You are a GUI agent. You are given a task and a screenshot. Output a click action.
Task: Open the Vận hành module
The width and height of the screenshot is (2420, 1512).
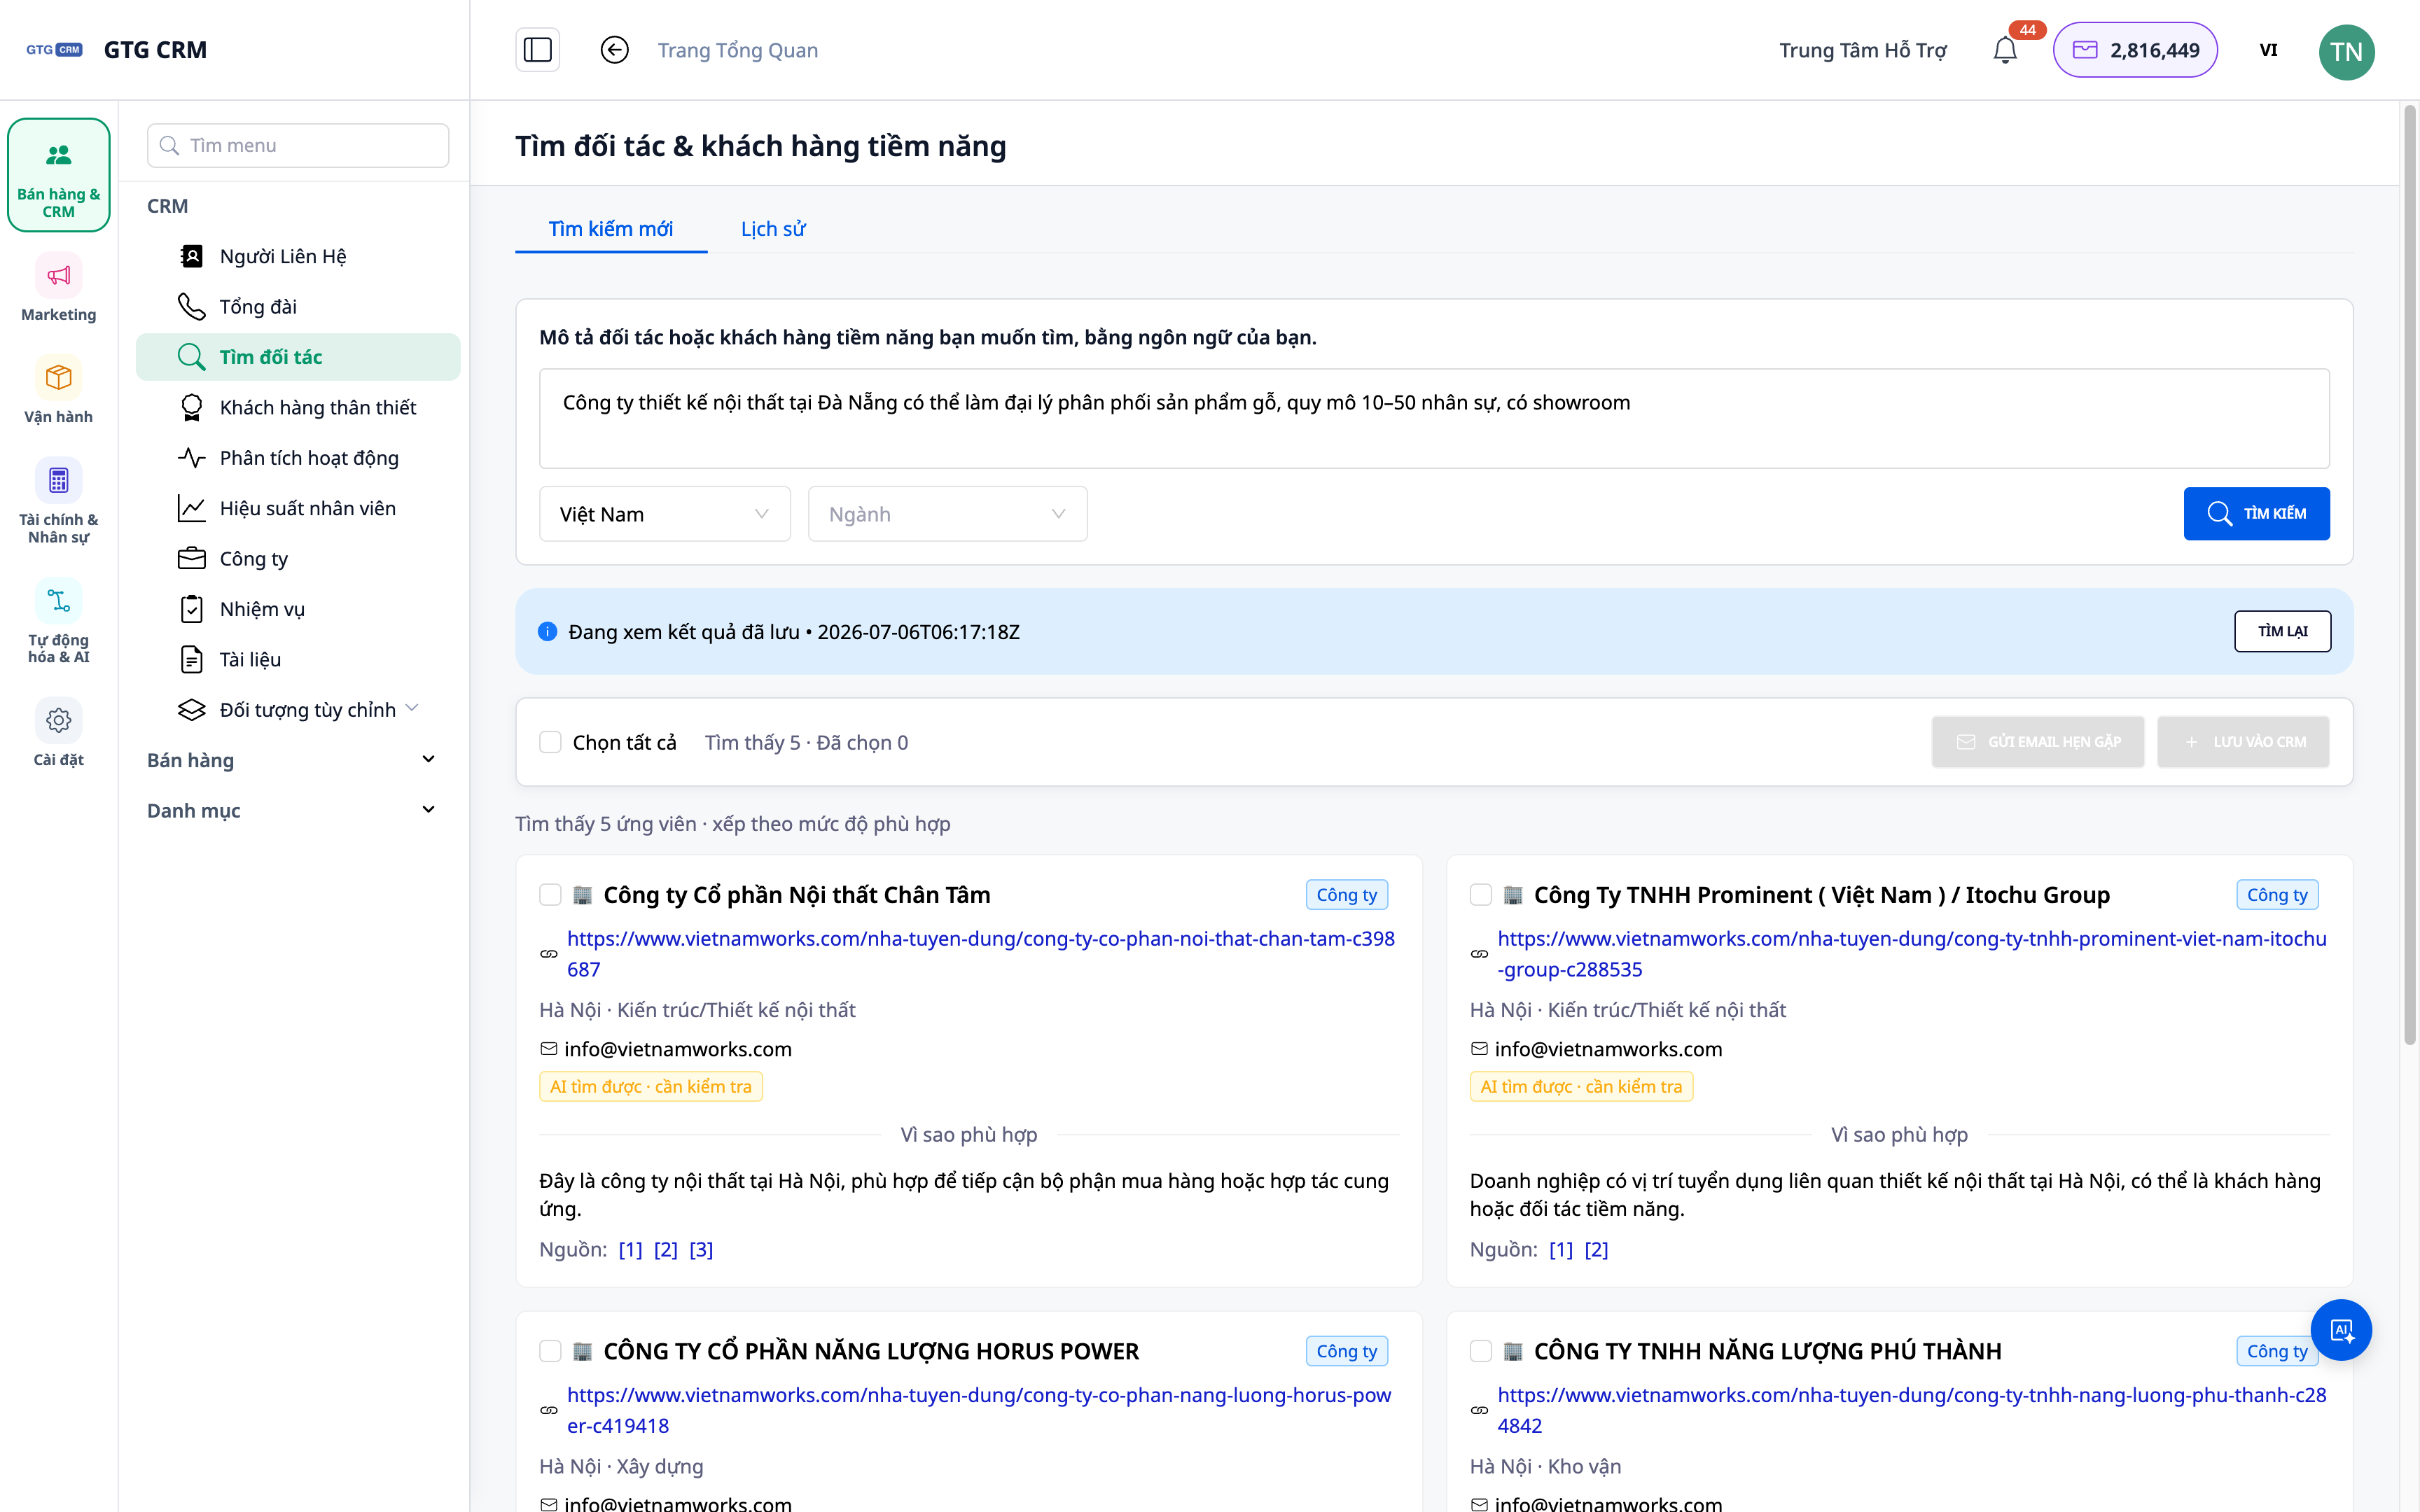pos(59,390)
